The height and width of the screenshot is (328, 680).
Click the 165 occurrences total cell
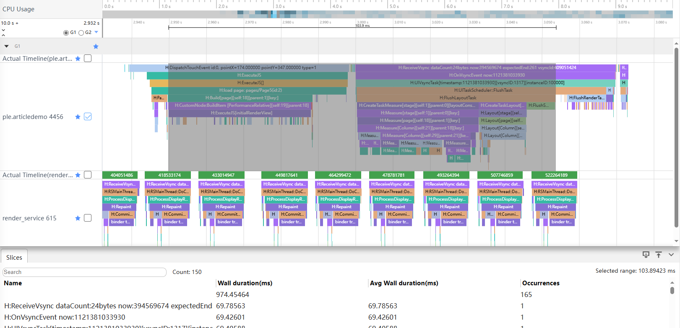point(526,294)
